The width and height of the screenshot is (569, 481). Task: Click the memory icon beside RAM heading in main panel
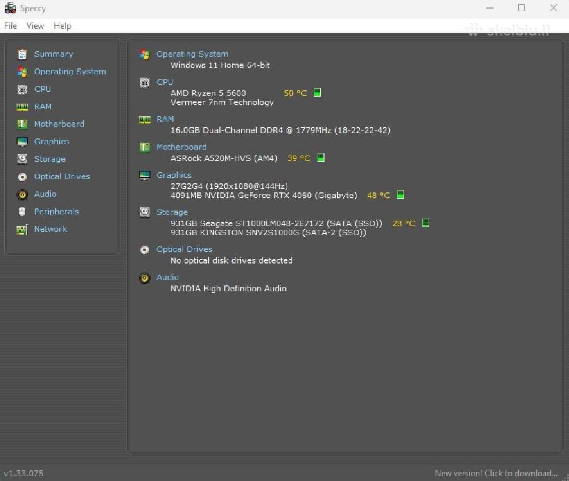pos(145,120)
